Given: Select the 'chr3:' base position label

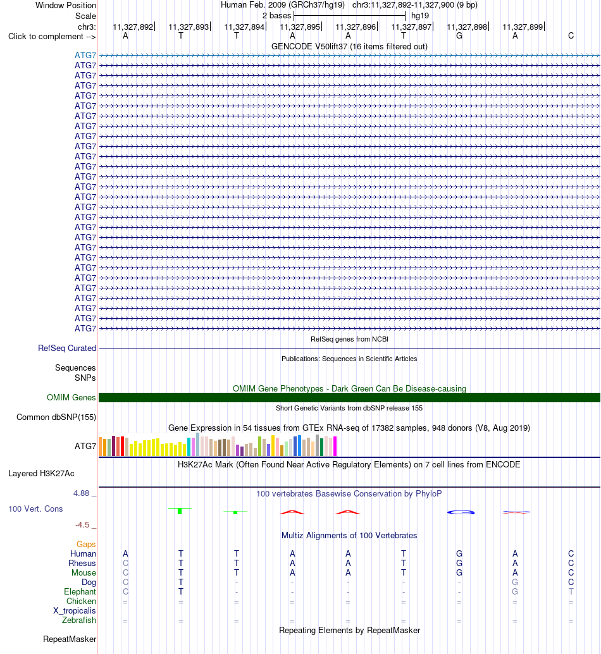Looking at the screenshot, I should click(x=87, y=27).
